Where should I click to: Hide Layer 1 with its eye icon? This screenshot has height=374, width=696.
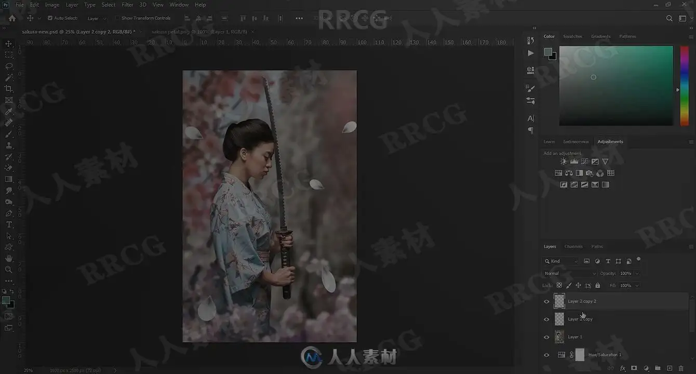point(546,337)
